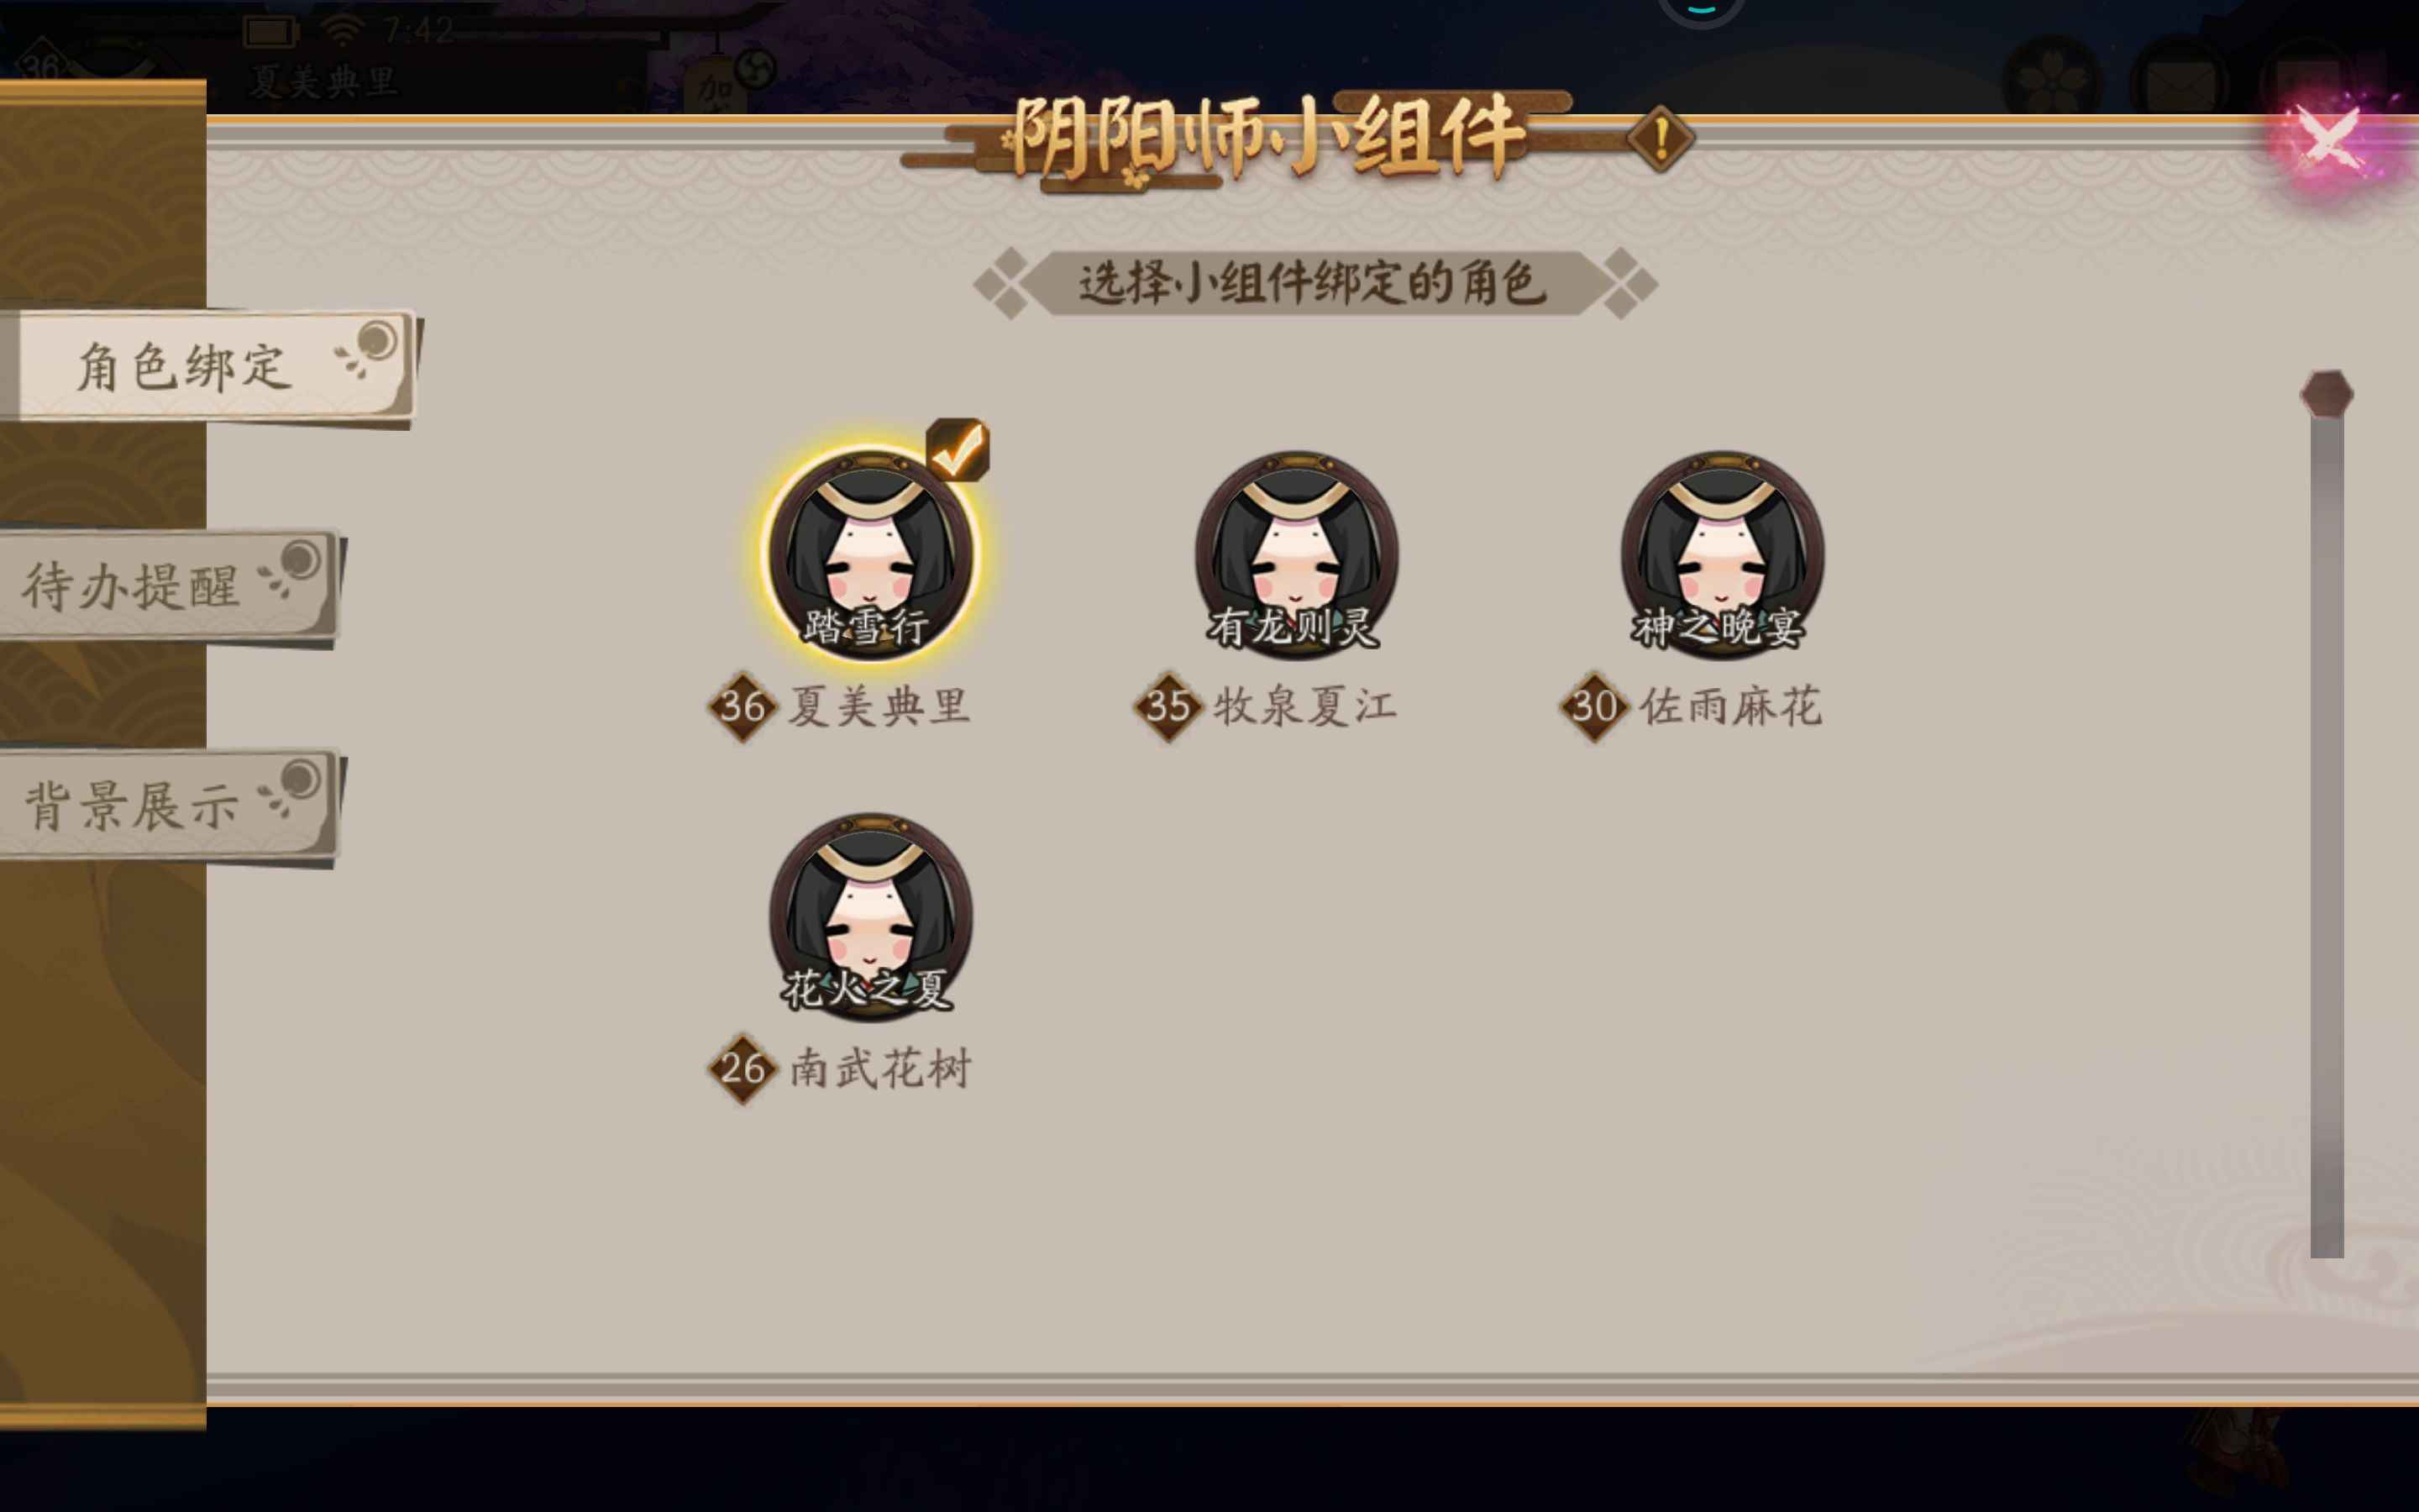Select the 牧泉夏江 character avatar

[x=1297, y=554]
